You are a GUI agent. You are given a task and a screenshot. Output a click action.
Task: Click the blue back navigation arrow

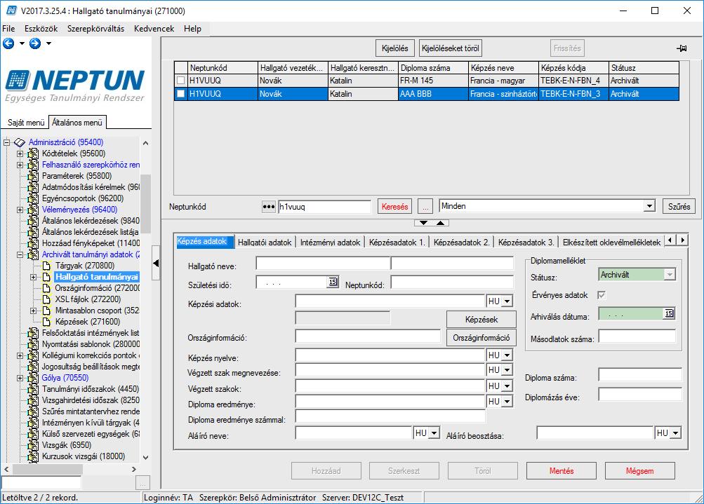(8, 43)
